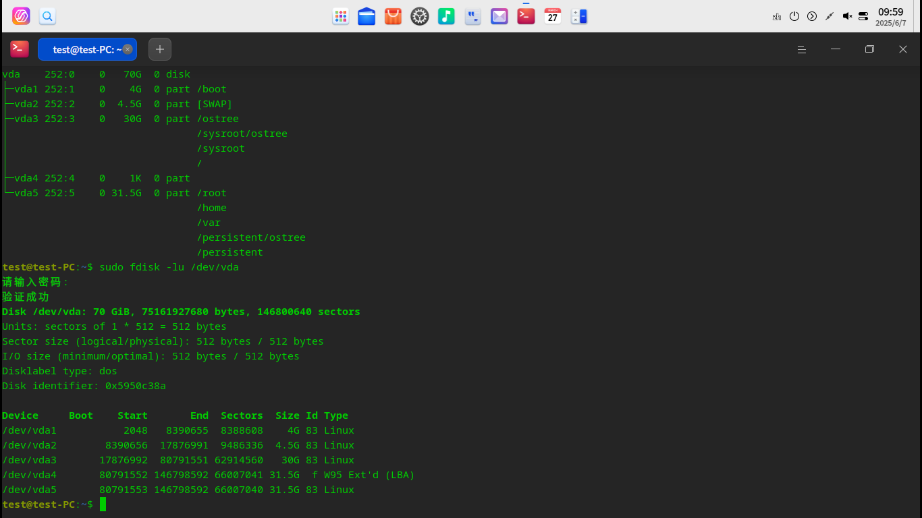This screenshot has width=922, height=518.
Task: Open the power shutdown tray icon
Action: (794, 16)
